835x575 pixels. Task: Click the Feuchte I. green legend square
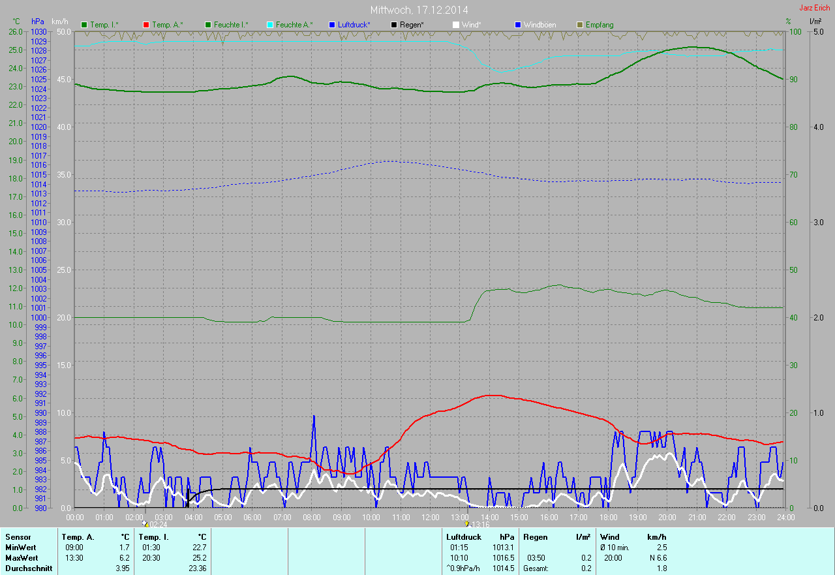(x=207, y=25)
